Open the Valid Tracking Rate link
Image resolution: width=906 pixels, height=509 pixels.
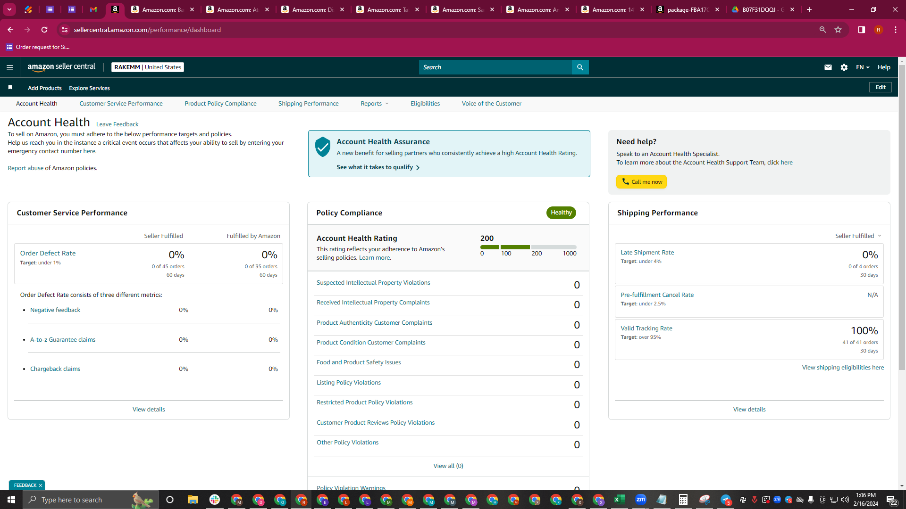[x=646, y=328]
